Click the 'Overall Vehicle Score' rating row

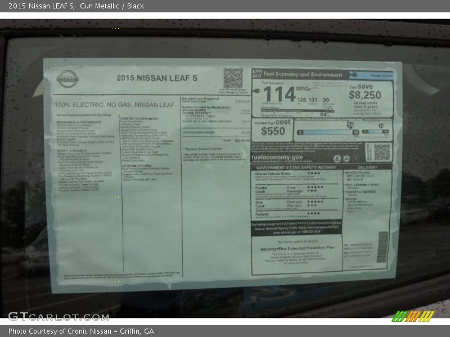pyautogui.click(x=296, y=176)
